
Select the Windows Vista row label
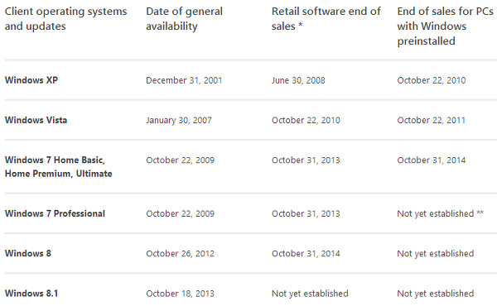[36, 120]
